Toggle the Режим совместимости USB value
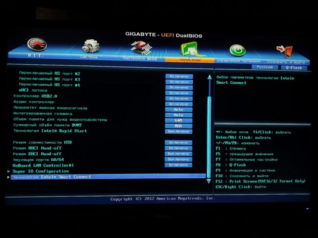The height and width of the screenshot is (238, 318). 178,142
